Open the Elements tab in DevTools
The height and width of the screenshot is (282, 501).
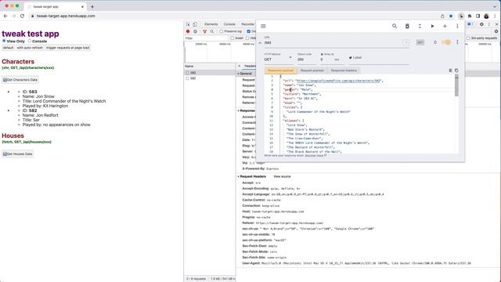pos(211,24)
